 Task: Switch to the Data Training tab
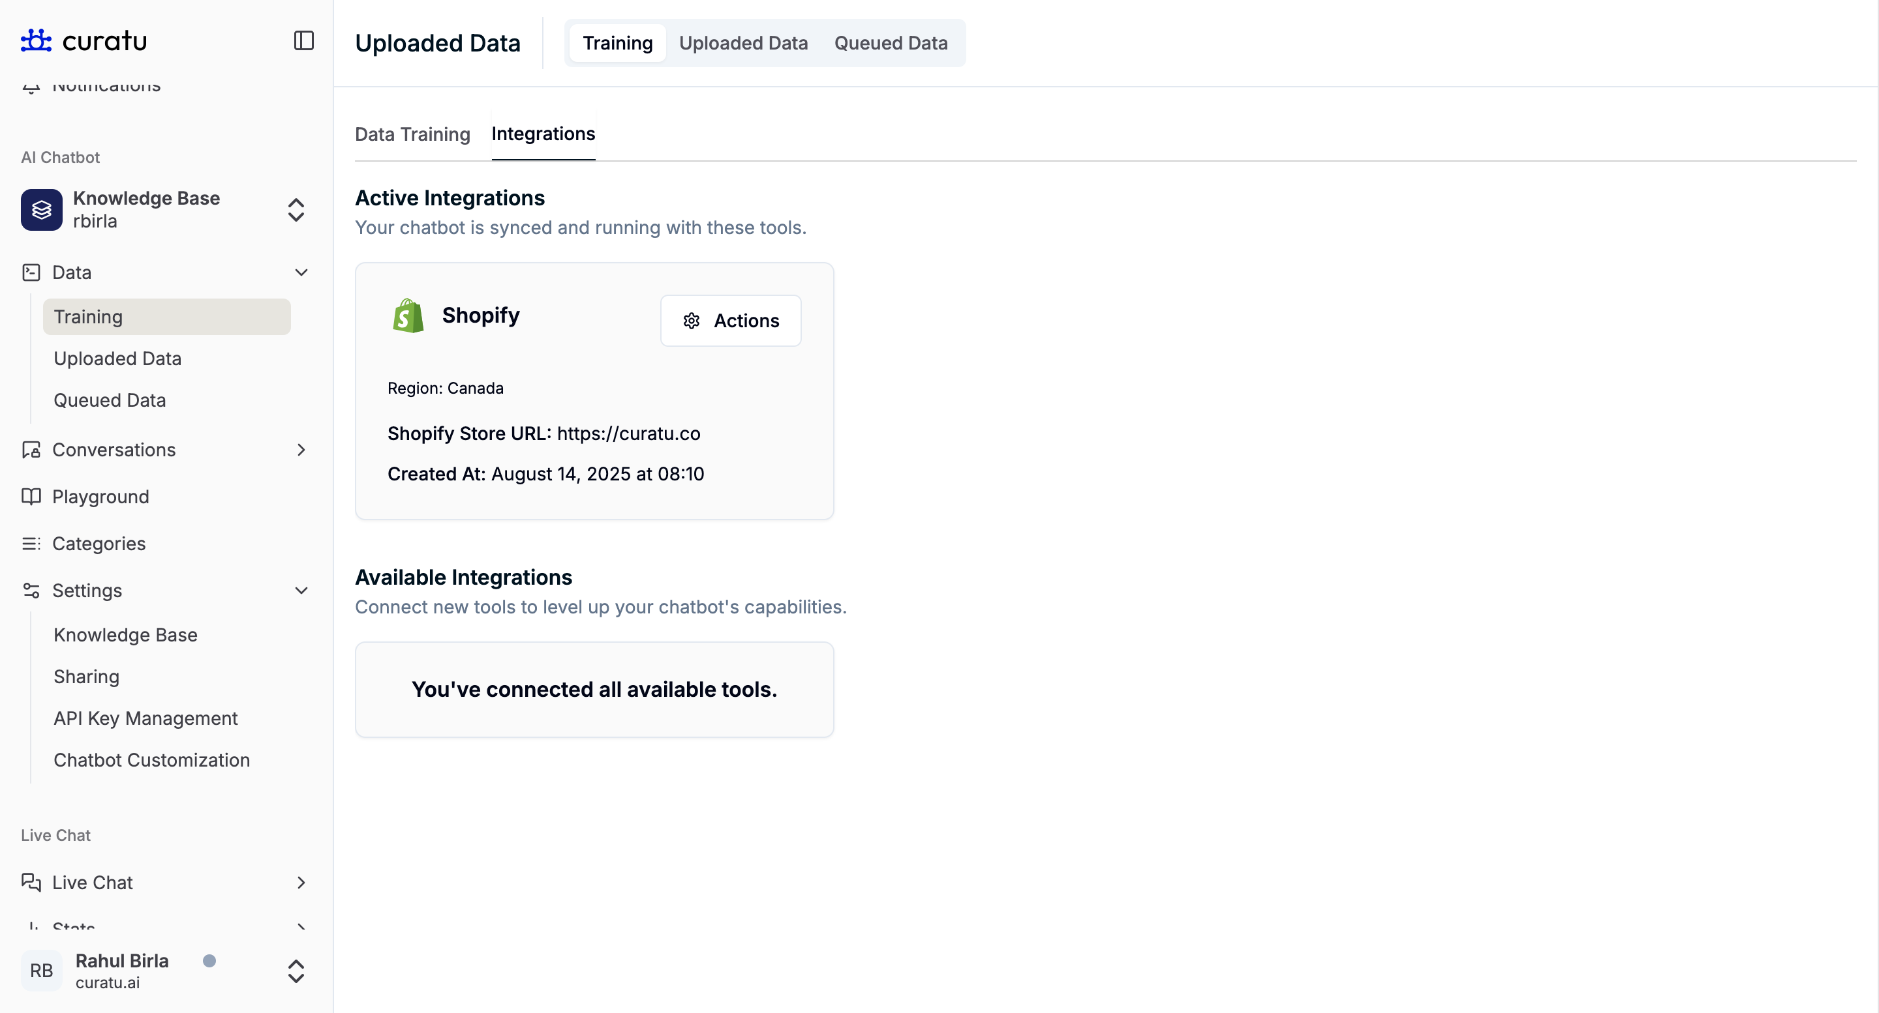(x=412, y=134)
